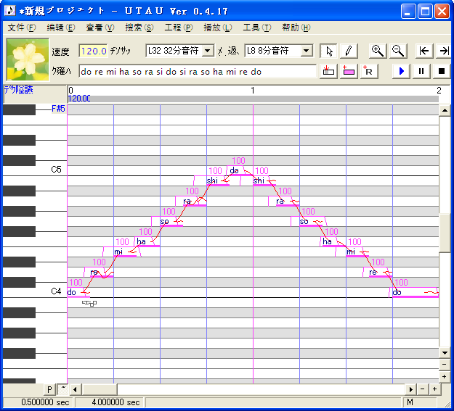Select the descending shi note
454x411 pixels.
[x=264, y=180]
